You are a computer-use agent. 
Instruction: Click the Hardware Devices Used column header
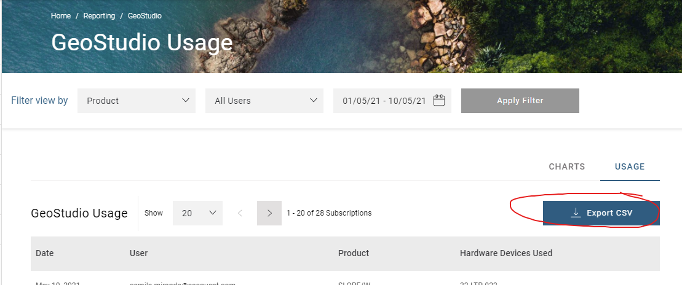click(x=506, y=253)
